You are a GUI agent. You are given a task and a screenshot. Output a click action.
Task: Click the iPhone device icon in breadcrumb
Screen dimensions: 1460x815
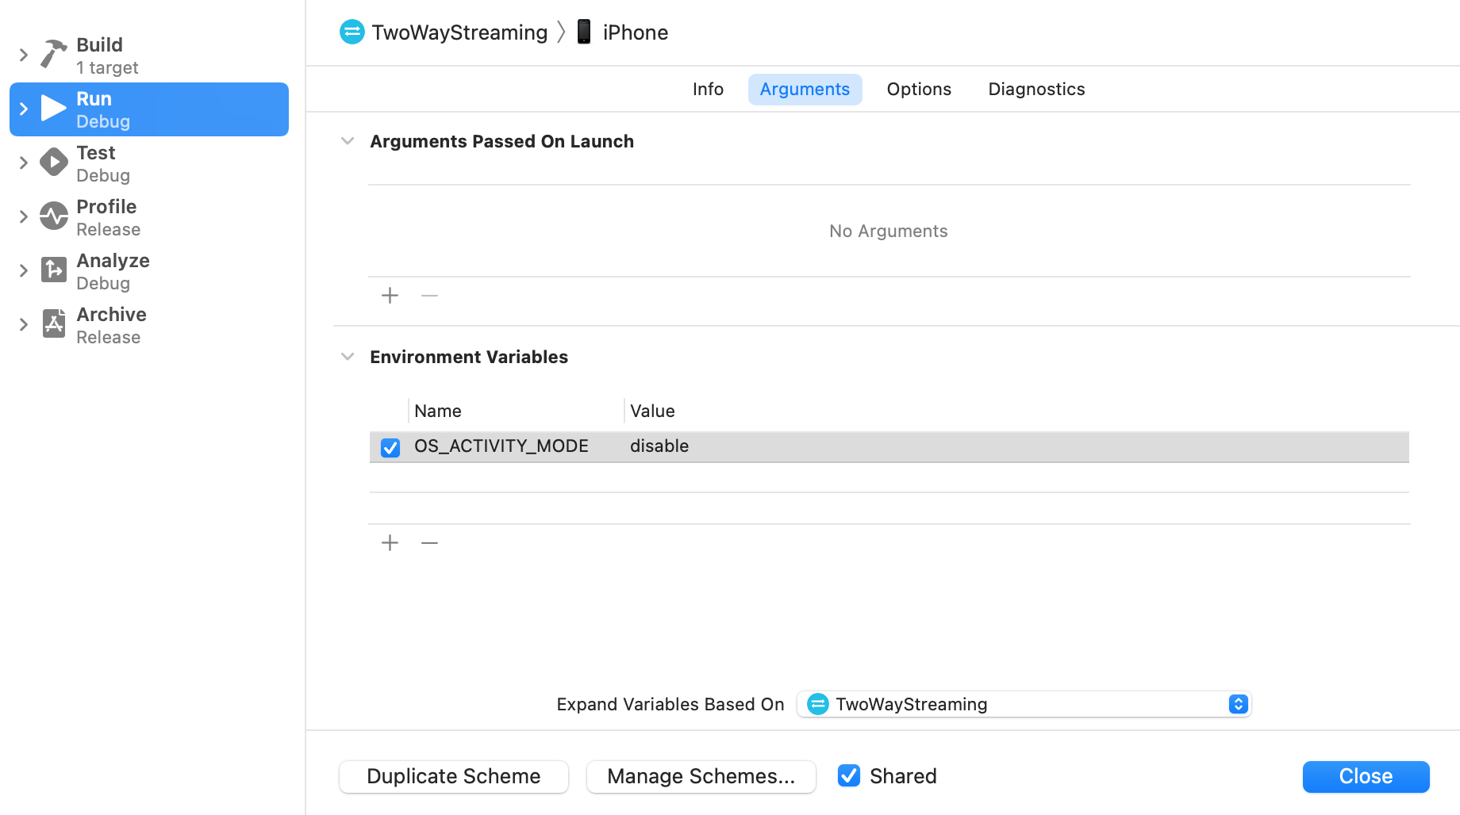(584, 33)
